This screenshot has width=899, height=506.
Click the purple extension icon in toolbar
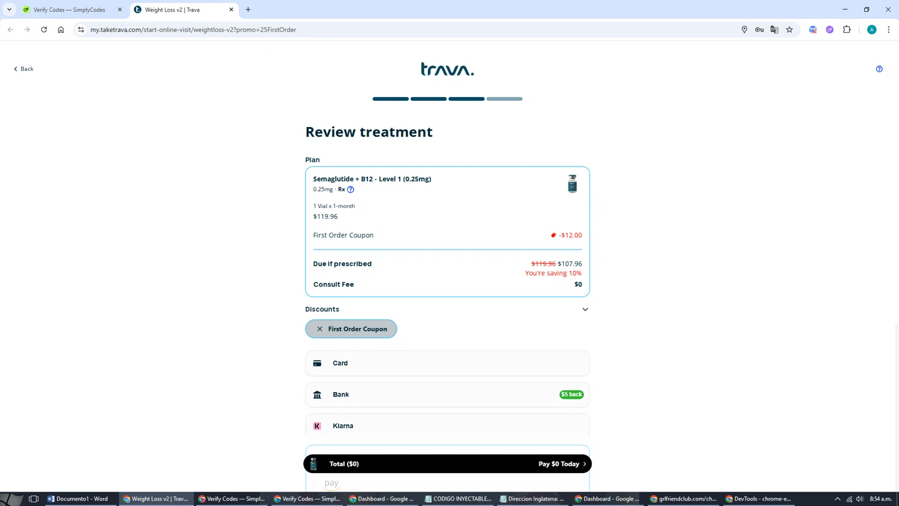pyautogui.click(x=829, y=29)
